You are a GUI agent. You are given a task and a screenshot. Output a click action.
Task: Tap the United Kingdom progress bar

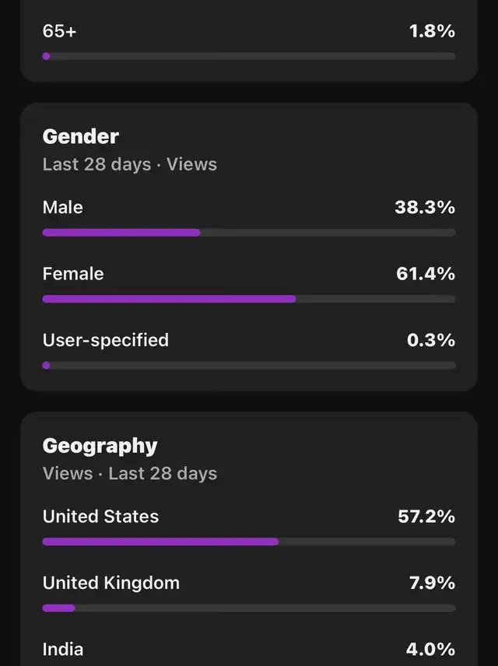point(249,608)
